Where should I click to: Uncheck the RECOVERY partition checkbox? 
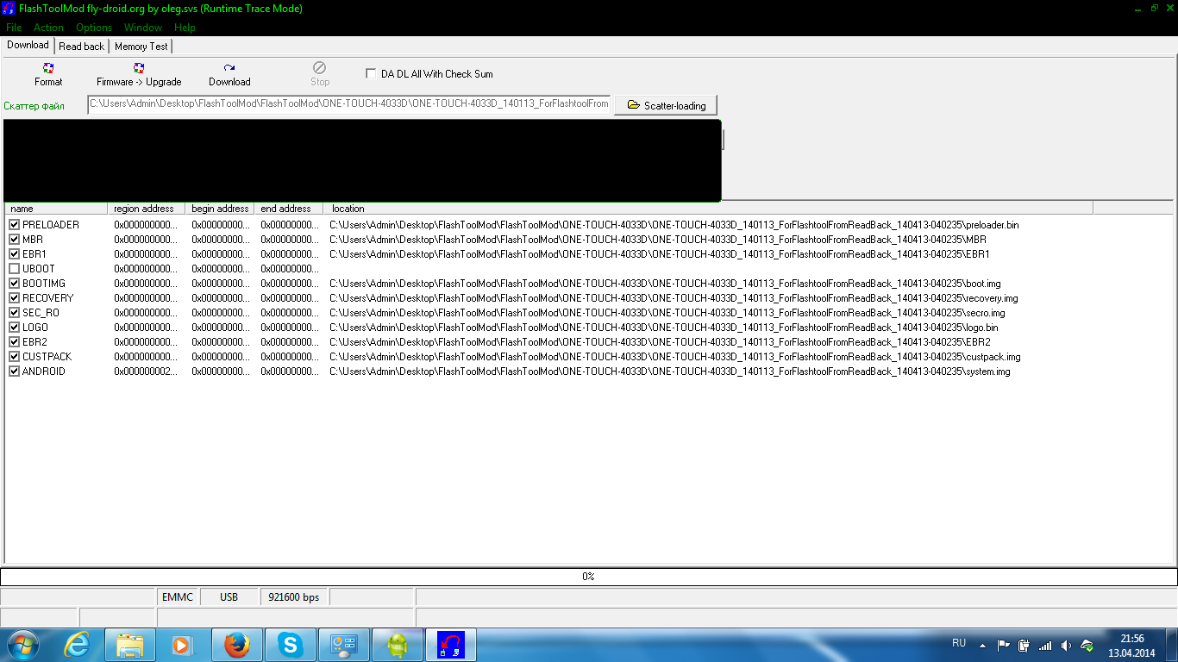pos(14,298)
